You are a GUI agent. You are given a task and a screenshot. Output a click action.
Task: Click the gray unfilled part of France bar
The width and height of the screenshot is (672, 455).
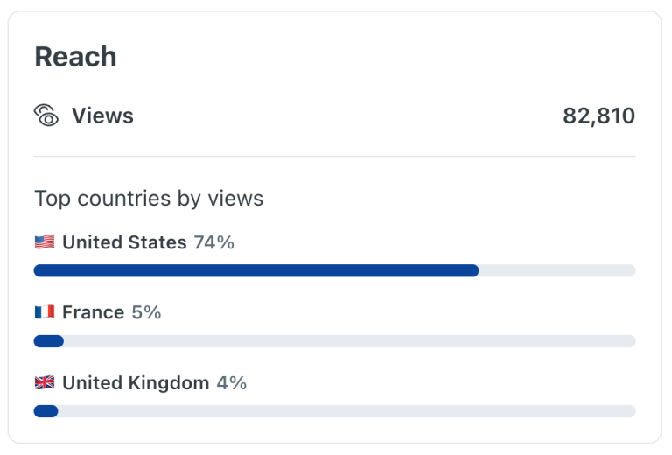point(350,341)
